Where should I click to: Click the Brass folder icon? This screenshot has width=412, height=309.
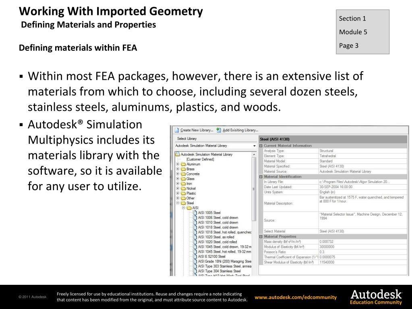[183, 169]
